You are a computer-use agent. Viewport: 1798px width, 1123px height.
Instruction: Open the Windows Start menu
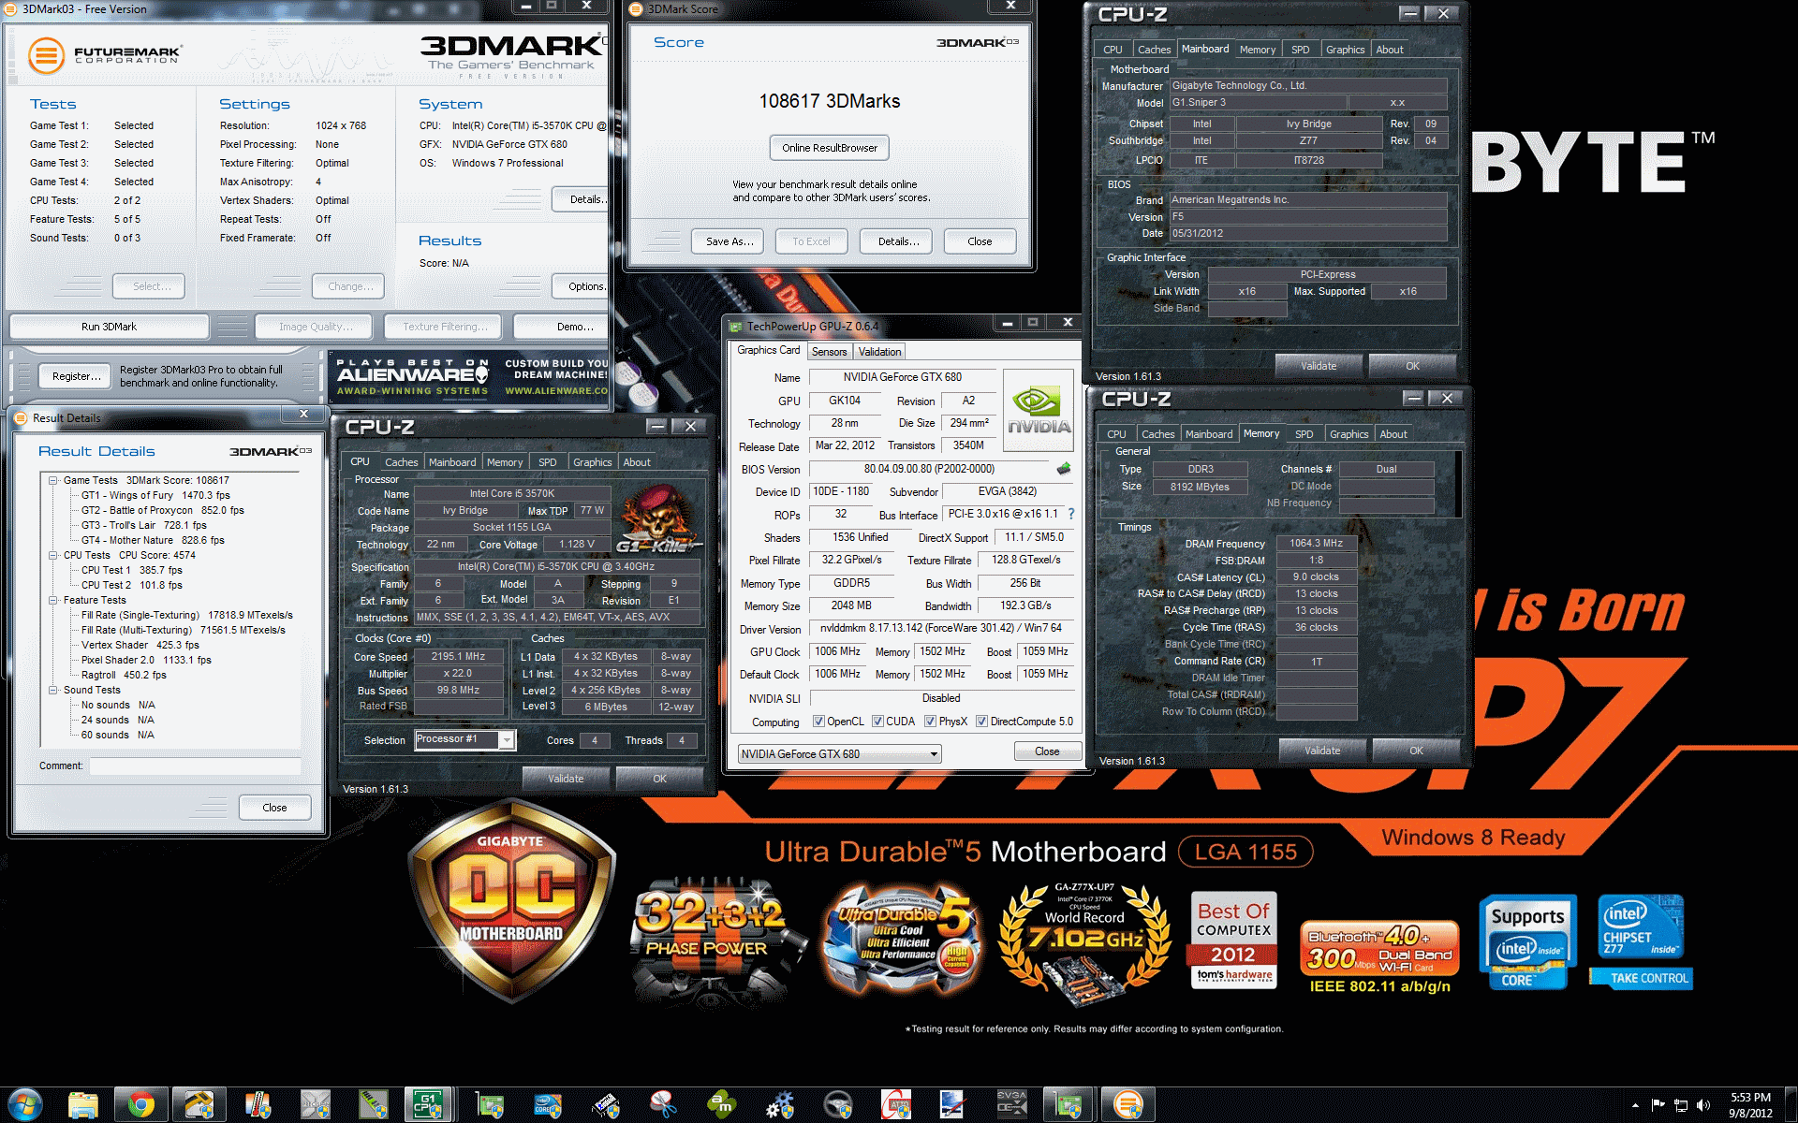(25, 1105)
